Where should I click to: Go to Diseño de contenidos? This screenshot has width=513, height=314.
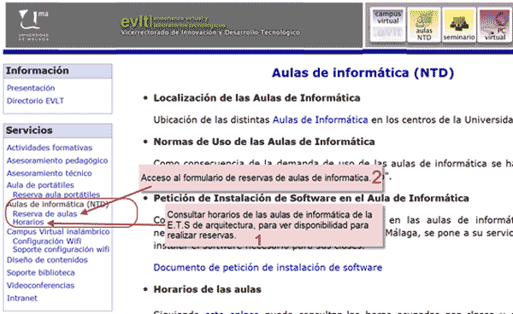pos(47,260)
